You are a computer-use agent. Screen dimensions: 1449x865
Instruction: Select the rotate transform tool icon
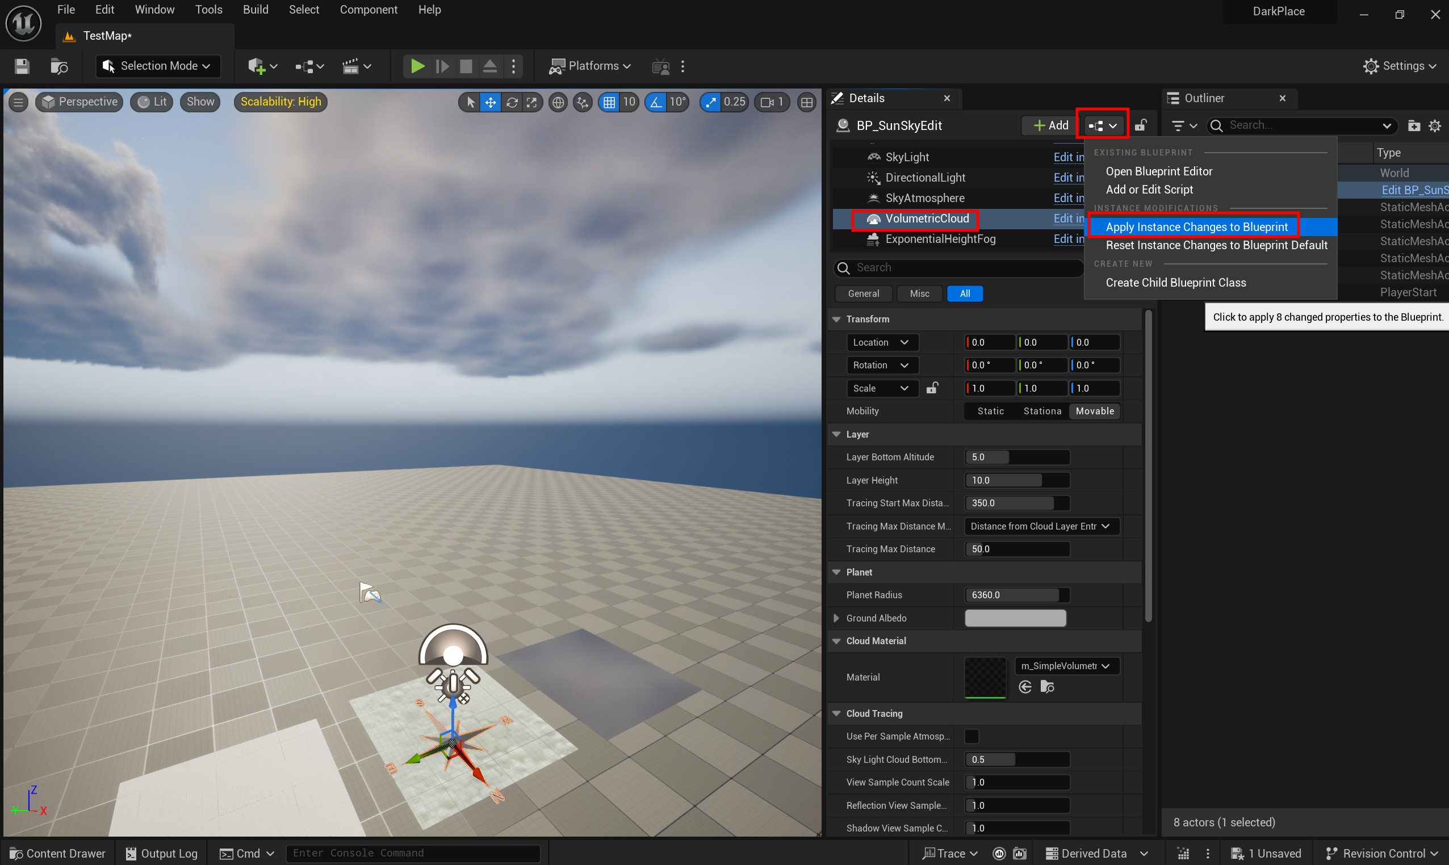pos(512,102)
